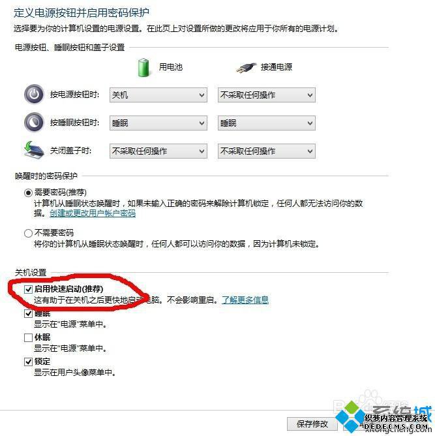Uncheck 启用快速启动(推荐) checkbox

click(28, 289)
